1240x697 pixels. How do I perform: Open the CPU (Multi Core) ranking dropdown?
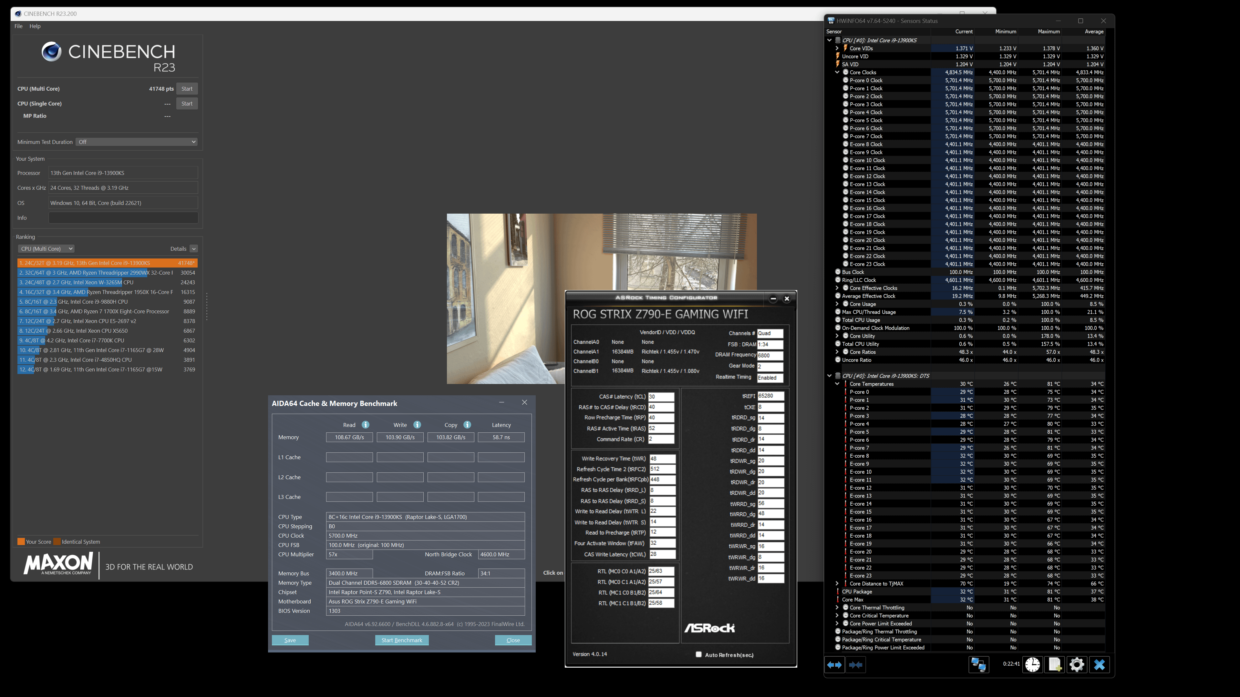[x=46, y=249]
